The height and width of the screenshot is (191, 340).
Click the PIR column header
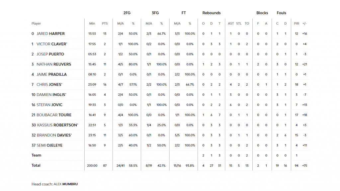[x=297, y=24]
